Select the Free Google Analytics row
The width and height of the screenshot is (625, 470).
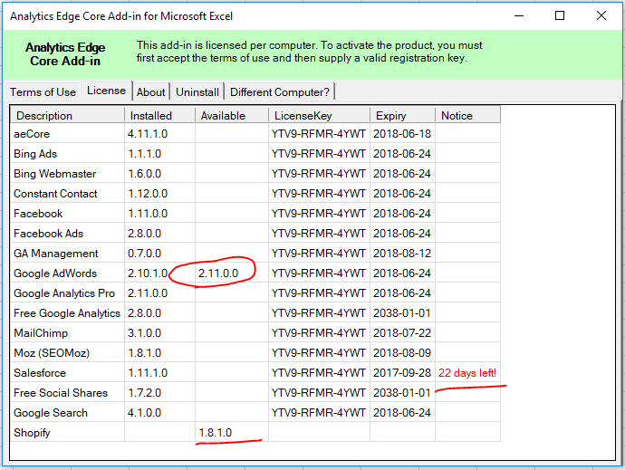255,313
